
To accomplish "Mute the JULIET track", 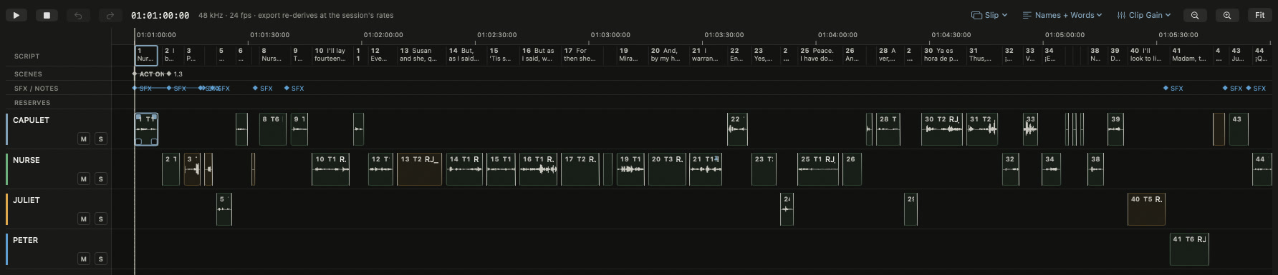I will coord(84,219).
